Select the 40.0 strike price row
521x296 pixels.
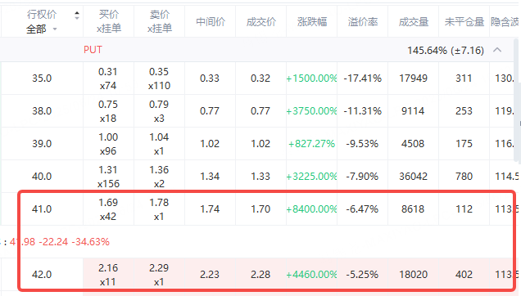point(257,176)
